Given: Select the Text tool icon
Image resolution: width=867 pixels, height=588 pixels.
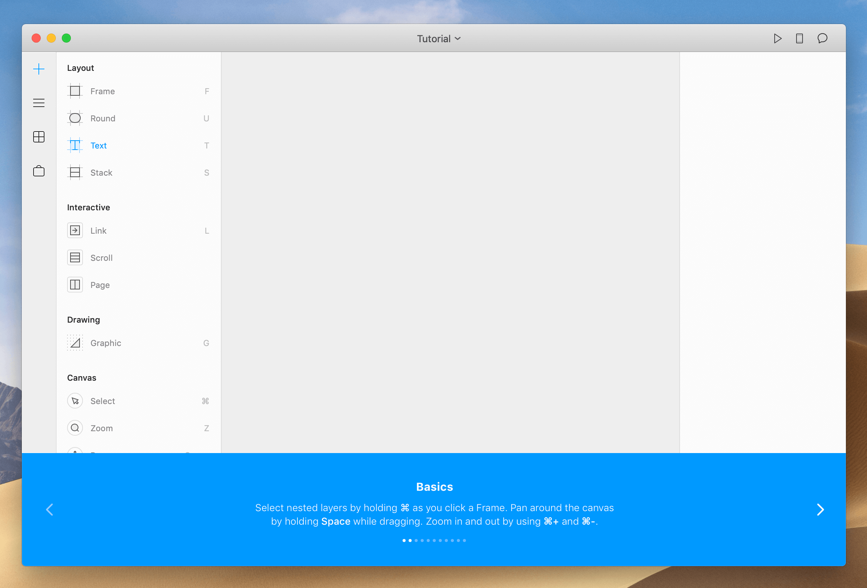Looking at the screenshot, I should (x=75, y=145).
